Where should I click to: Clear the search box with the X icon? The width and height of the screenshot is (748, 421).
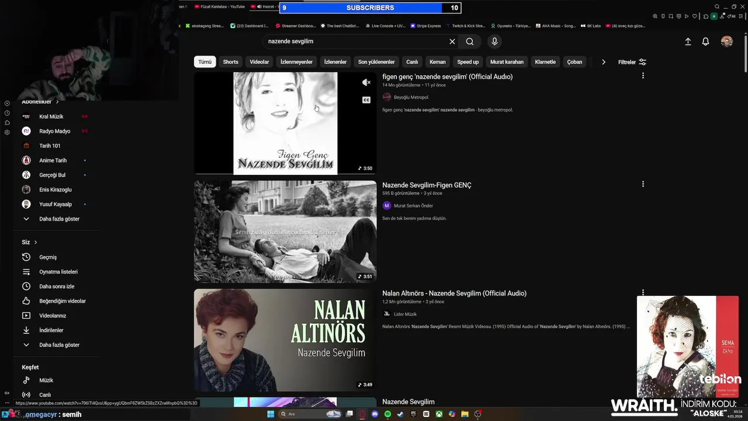[x=452, y=42]
